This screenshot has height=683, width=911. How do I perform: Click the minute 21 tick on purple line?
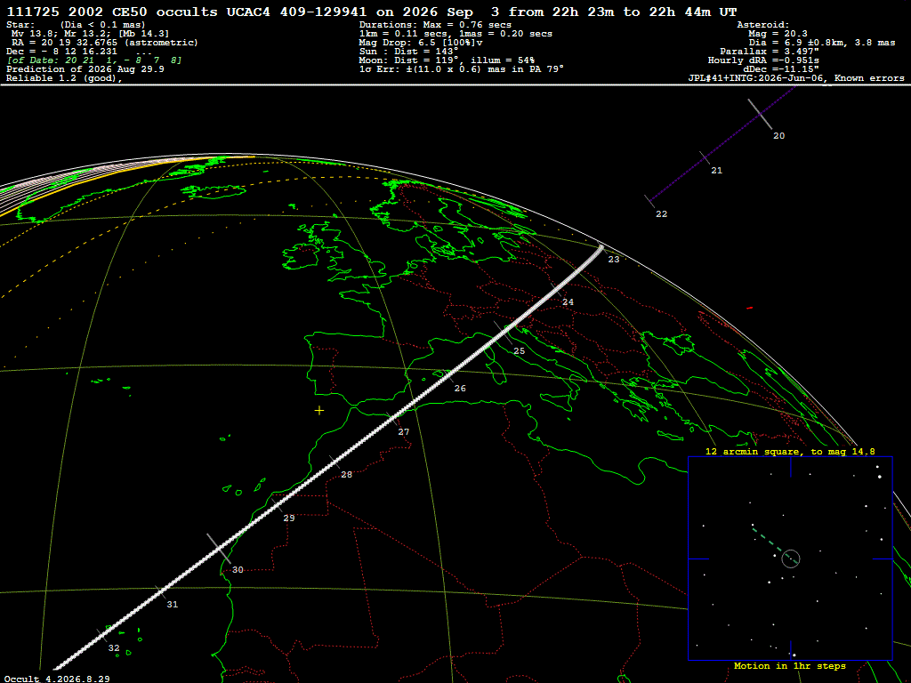705,157
